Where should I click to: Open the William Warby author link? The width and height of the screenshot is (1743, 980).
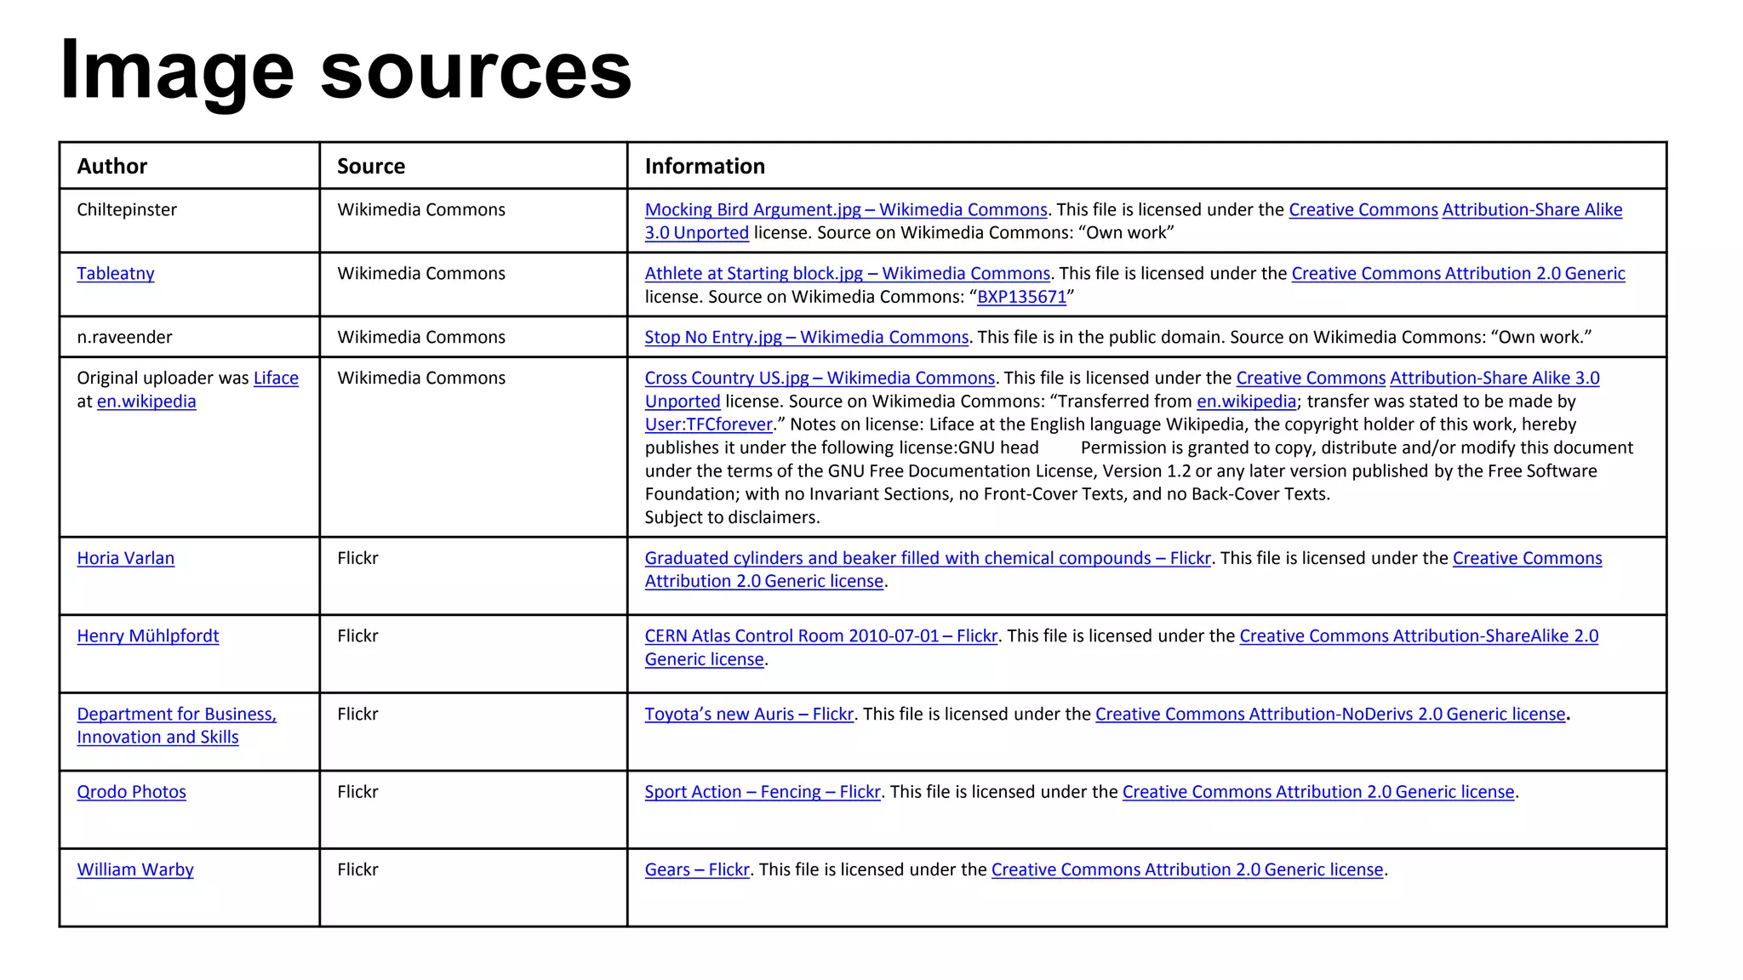click(x=135, y=870)
